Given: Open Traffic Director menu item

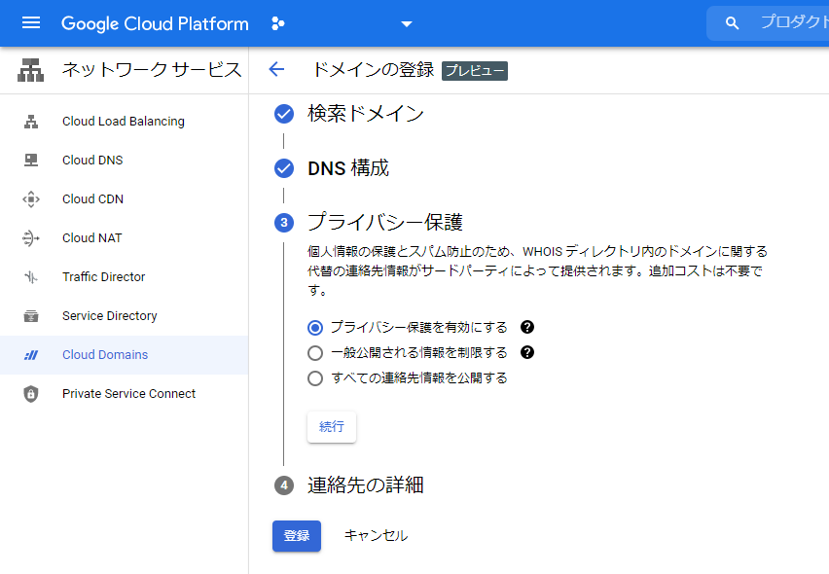Looking at the screenshot, I should pyautogui.click(x=125, y=277).
